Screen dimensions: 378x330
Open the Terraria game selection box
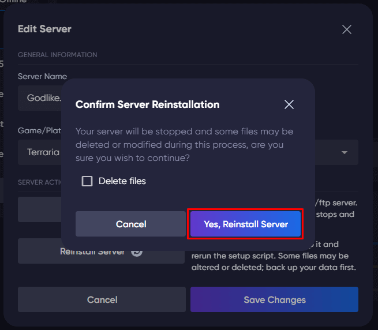point(43,153)
